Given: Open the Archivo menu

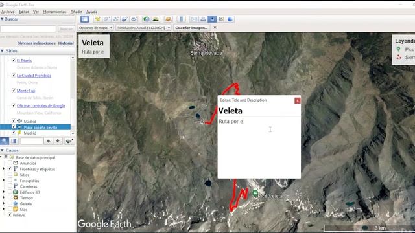Looking at the screenshot, I should pos(8,12).
